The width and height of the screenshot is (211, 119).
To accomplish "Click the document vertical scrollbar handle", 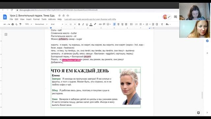I will (202, 95).
